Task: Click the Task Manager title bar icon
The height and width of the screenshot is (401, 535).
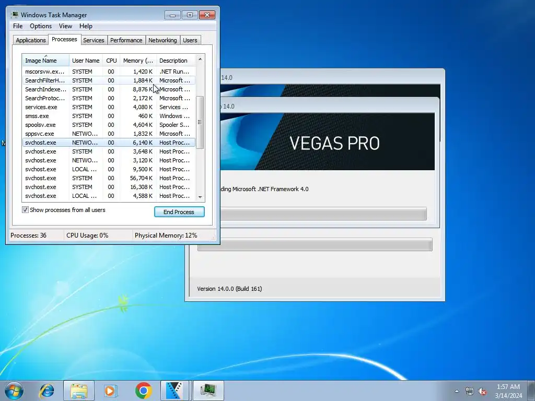Action: tap(14, 15)
